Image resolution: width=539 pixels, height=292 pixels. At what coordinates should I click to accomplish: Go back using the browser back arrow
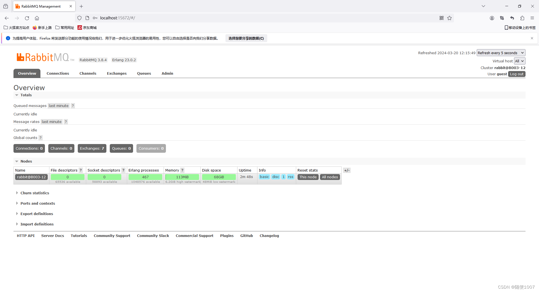pyautogui.click(x=7, y=18)
